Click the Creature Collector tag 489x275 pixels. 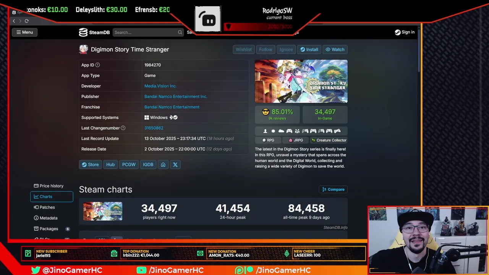(x=329, y=140)
